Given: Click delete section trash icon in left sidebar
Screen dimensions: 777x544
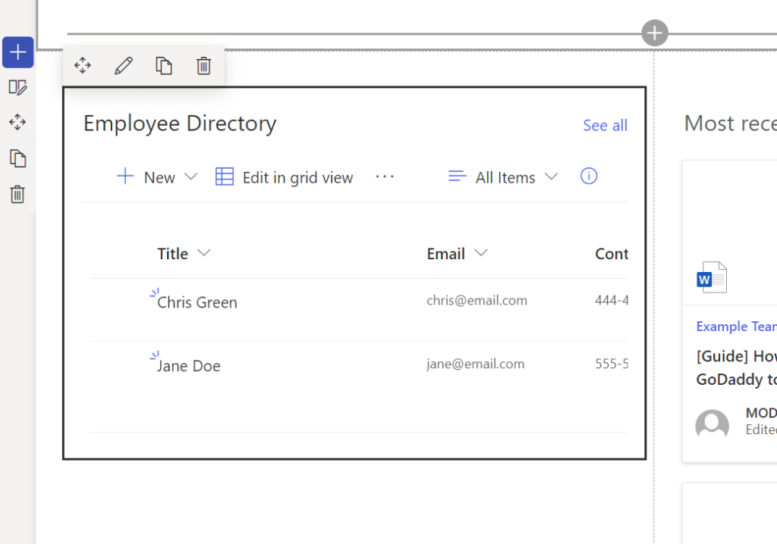Looking at the screenshot, I should click(17, 194).
